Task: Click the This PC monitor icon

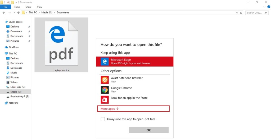Action: click(x=6, y=54)
